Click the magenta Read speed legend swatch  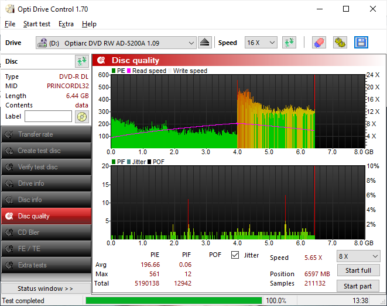pos(129,71)
